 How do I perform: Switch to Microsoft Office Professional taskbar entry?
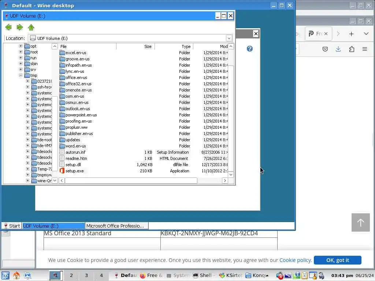117,226
